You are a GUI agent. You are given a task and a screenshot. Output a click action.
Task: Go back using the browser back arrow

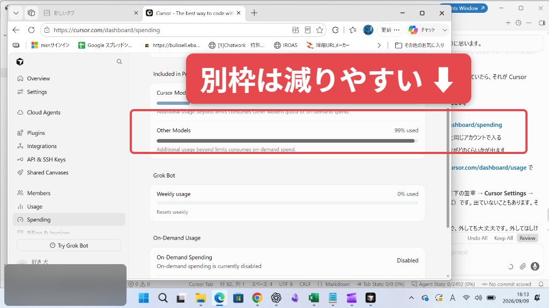point(16,30)
